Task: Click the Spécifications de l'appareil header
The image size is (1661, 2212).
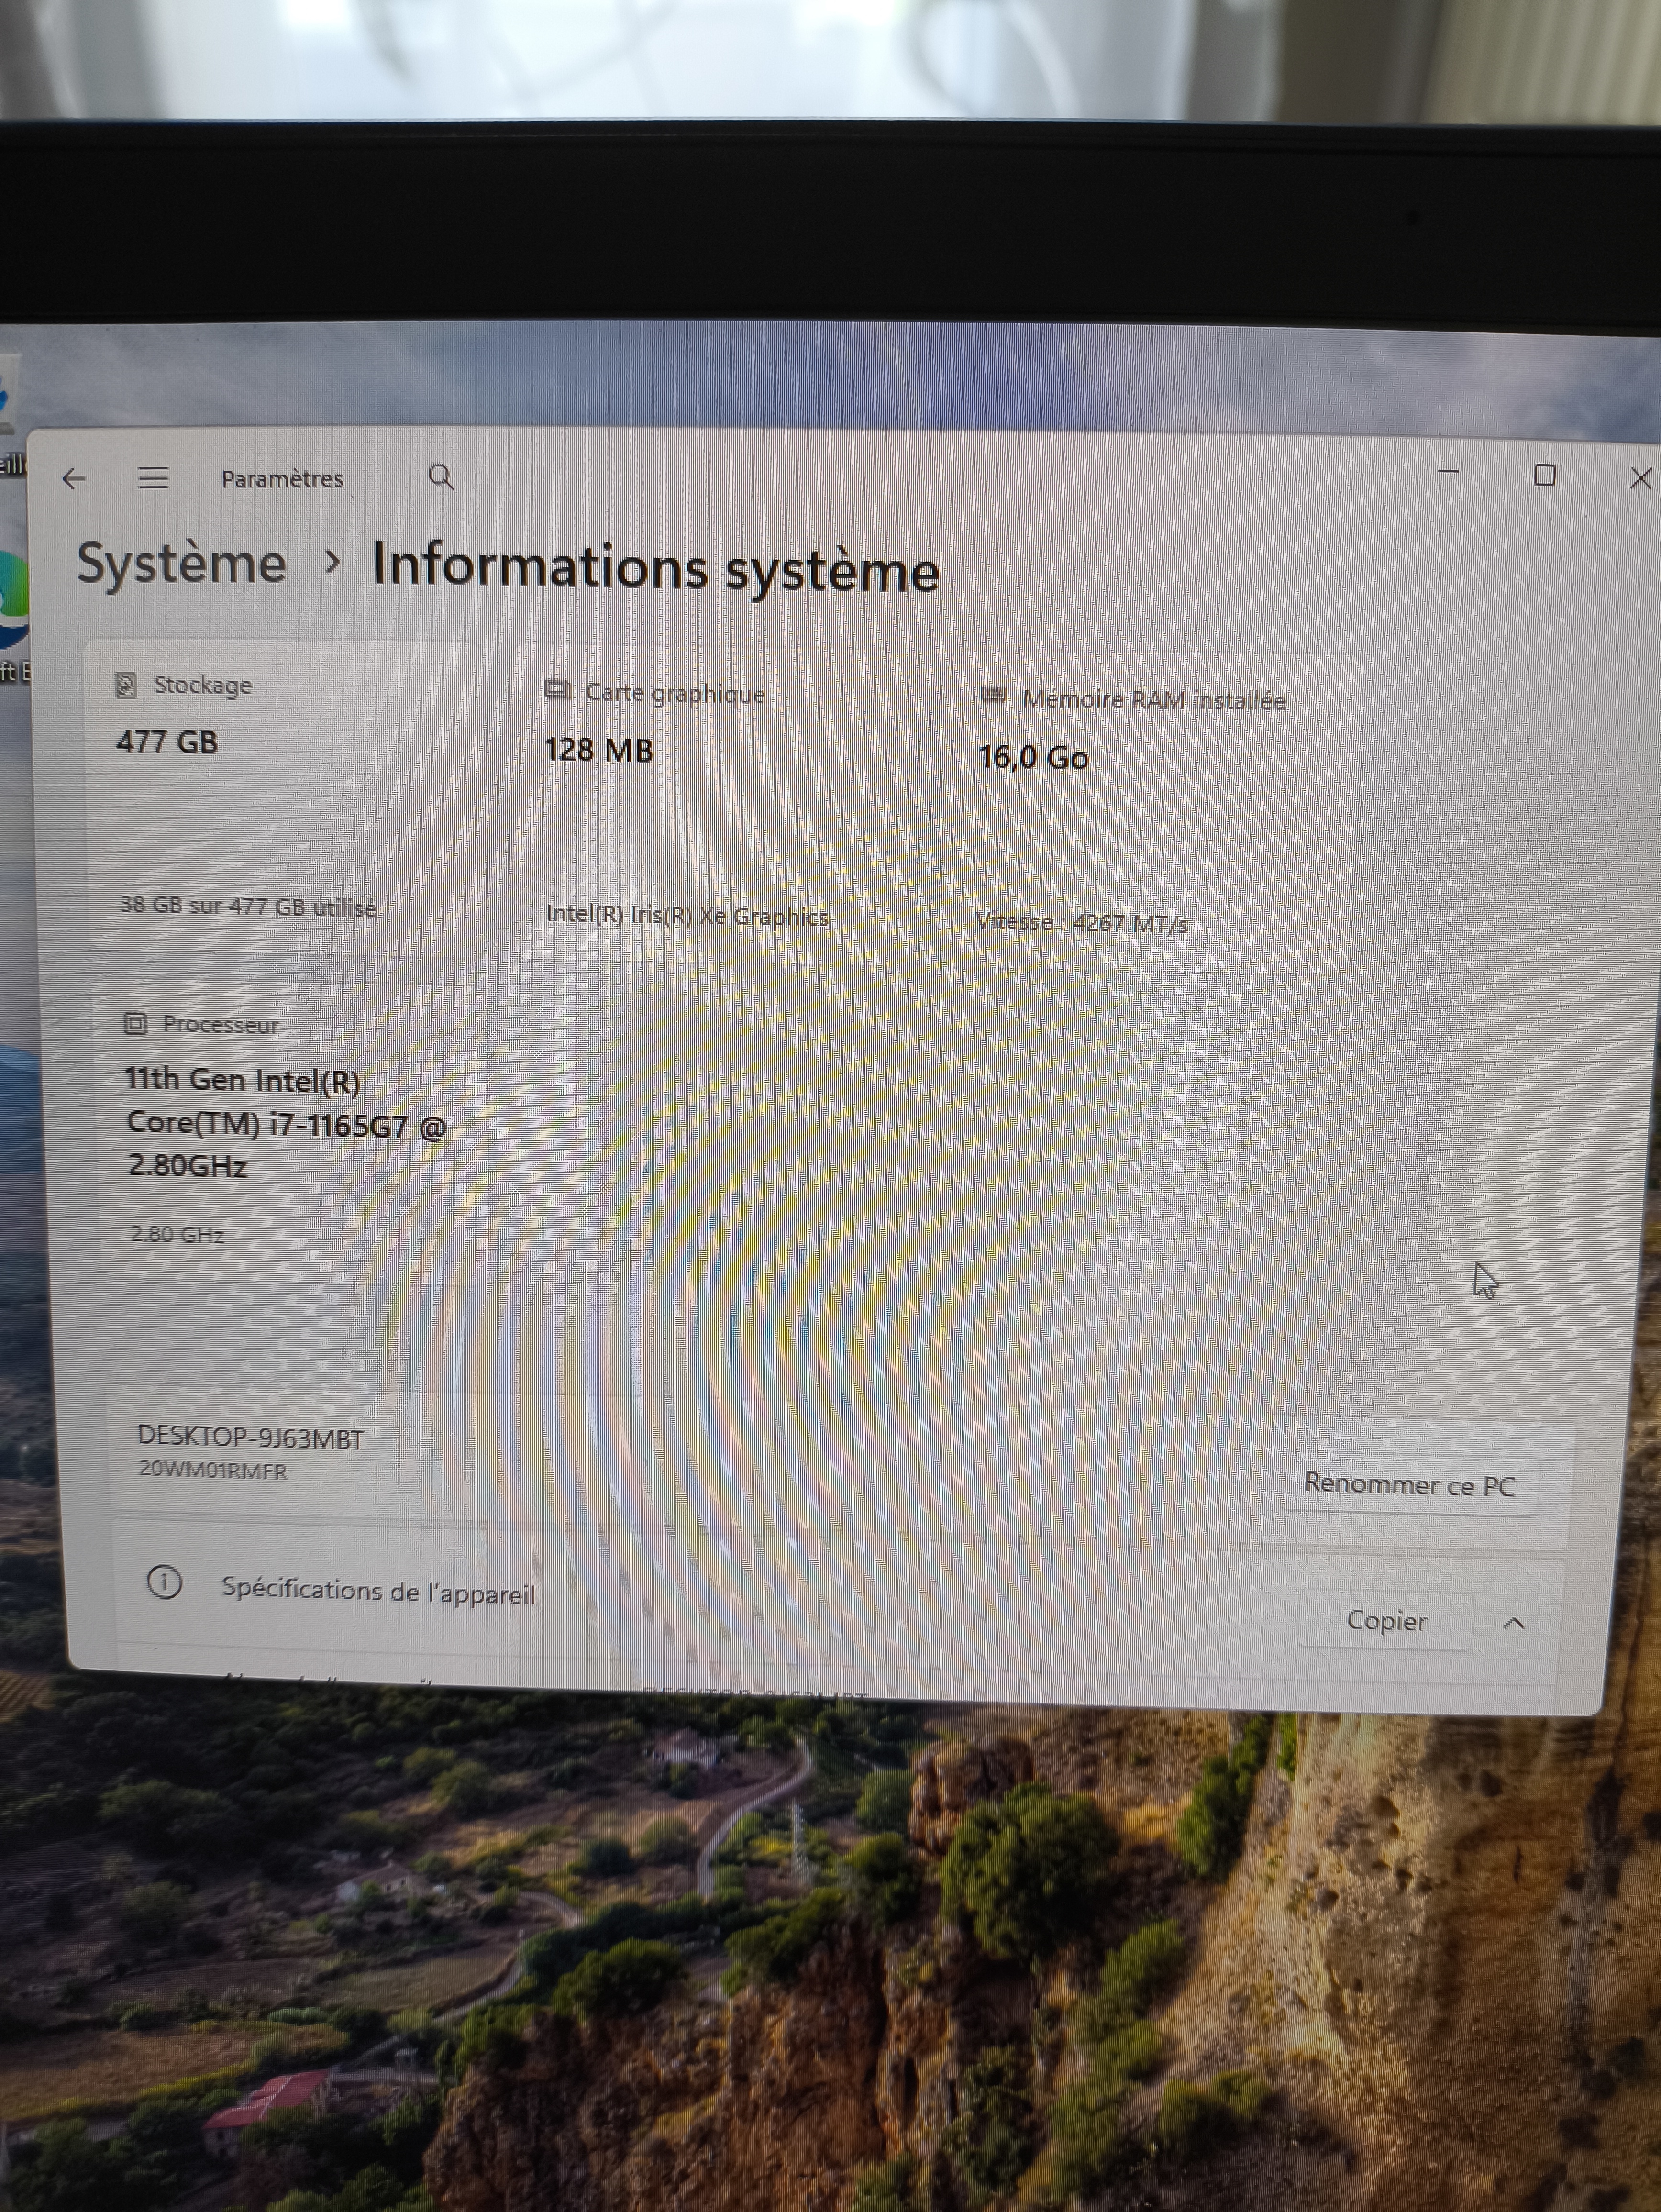Action: 378,1591
